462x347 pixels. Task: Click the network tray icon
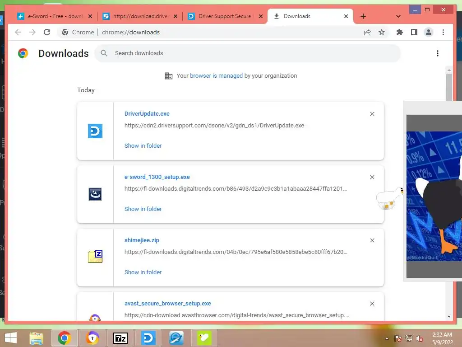(409, 338)
